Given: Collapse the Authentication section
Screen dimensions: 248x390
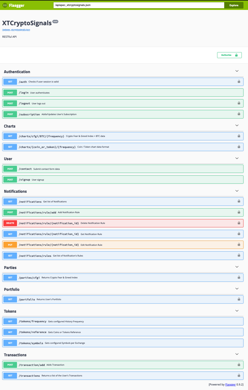Looking at the screenshot, I should (x=237, y=71).
